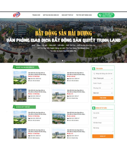The height and width of the screenshot is (150, 127).
Task: Click price tag icon of first project listing
Action: (x=29, y=76)
